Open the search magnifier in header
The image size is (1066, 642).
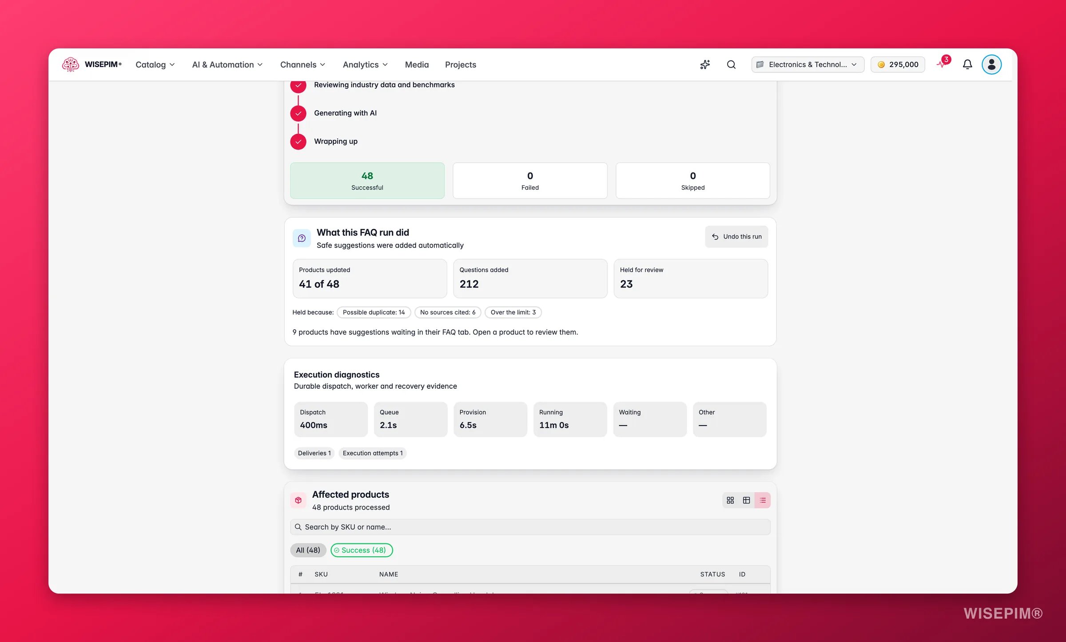[x=731, y=64]
